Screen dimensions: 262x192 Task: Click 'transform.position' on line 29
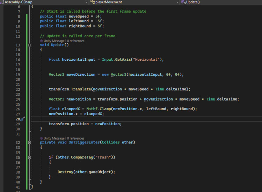(x=69, y=124)
